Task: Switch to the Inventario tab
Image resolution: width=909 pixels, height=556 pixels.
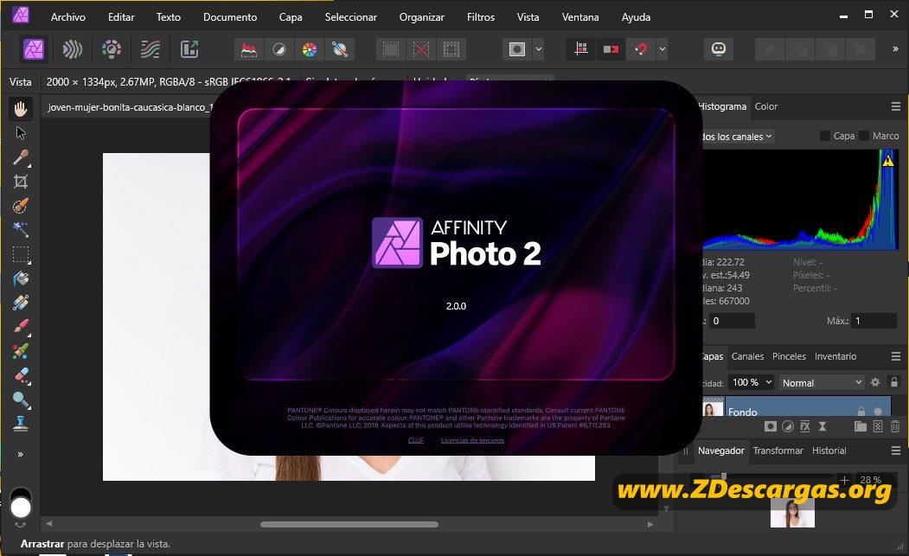Action: (x=835, y=356)
